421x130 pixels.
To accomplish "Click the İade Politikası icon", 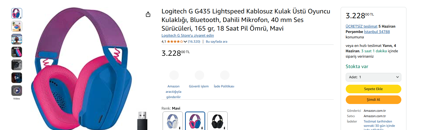I will click(x=224, y=75).
